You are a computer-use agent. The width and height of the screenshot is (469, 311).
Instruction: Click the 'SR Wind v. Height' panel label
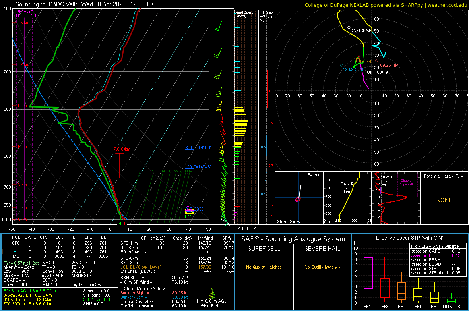point(387,181)
